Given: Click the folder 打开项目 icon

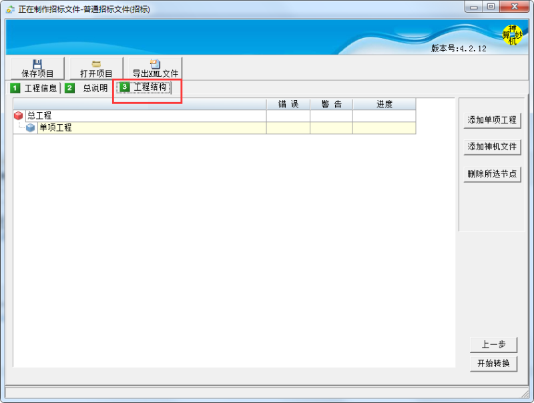Looking at the screenshot, I should 96,64.
